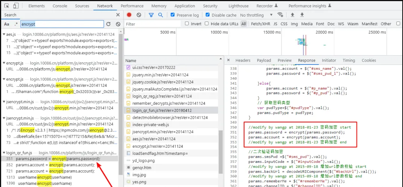Open network conditions wifi icon
Screen dimensions: 403x187
tap(280, 15)
